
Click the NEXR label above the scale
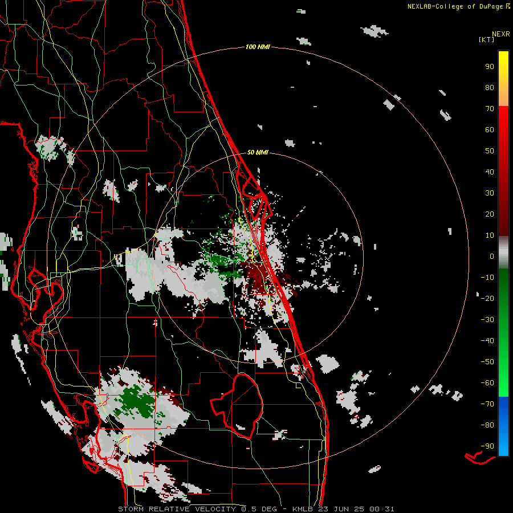click(x=501, y=34)
